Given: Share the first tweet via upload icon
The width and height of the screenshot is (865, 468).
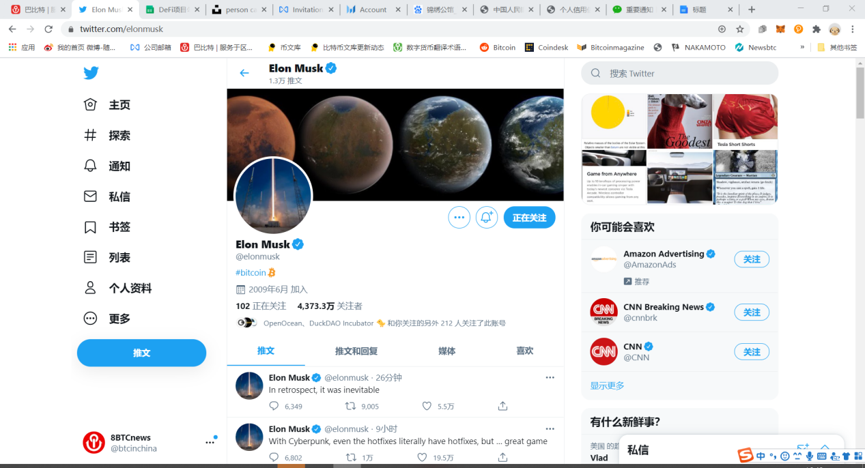Looking at the screenshot, I should pyautogui.click(x=502, y=406).
